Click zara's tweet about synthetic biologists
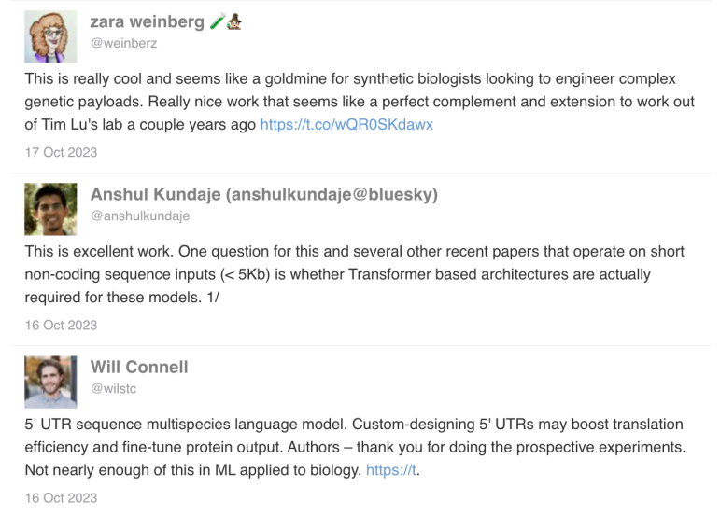720x515 pixels. (x=360, y=102)
